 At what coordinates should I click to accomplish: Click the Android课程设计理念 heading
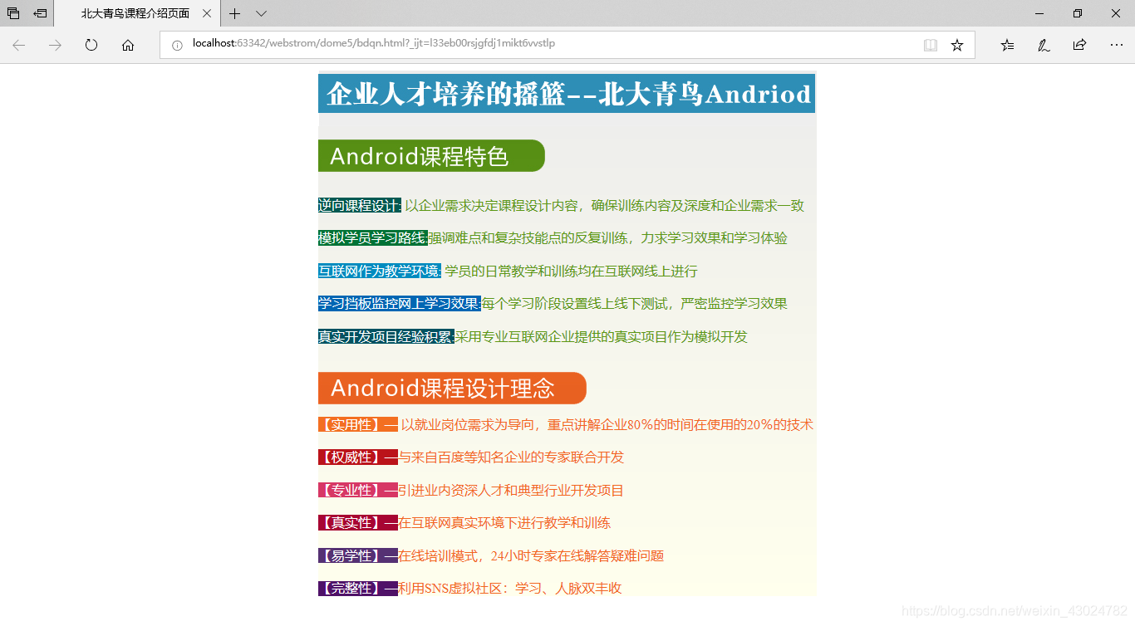[x=452, y=388]
